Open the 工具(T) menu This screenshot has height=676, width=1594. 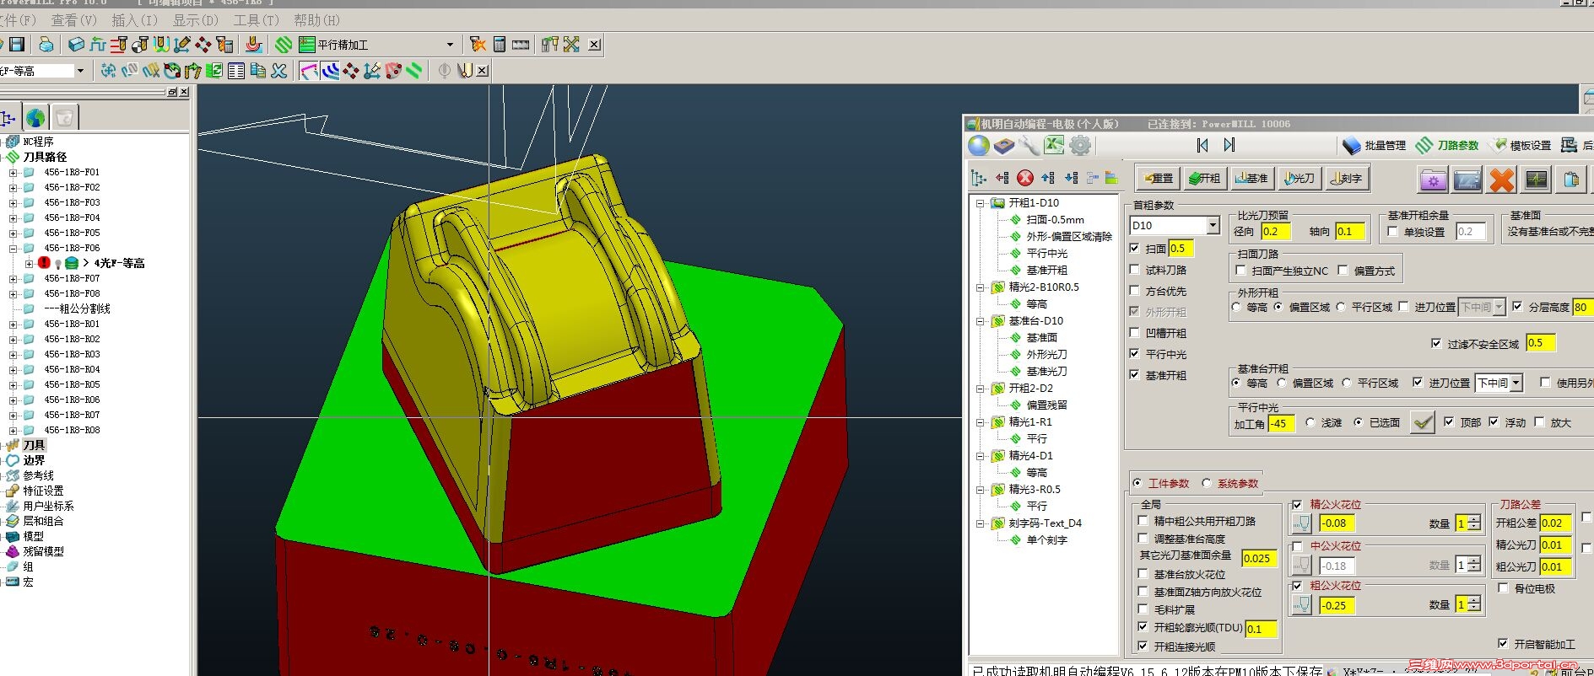point(257,19)
